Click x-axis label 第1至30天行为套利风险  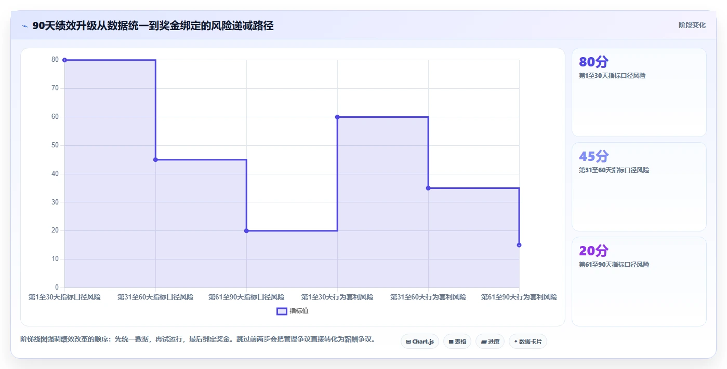[x=337, y=297]
